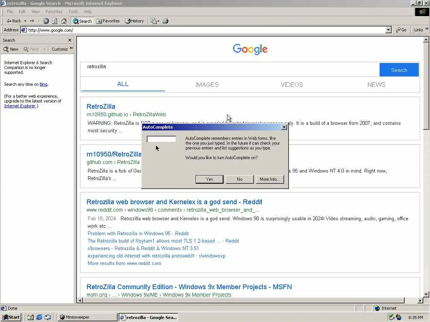The image size is (430, 322).
Task: Click the Back toolbar button
Action: pos(14,21)
